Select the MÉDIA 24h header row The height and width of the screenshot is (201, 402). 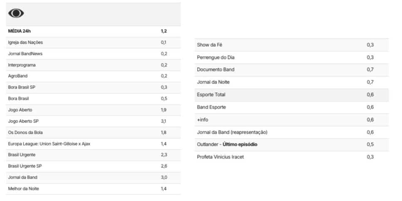(x=93, y=31)
